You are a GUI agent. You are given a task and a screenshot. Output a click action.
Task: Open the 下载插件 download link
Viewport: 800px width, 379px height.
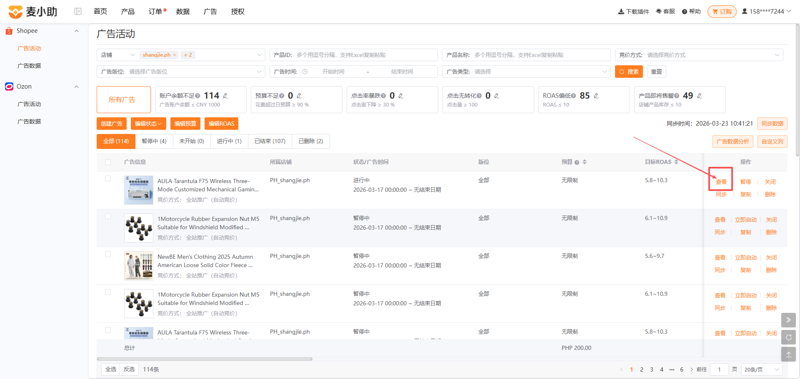point(633,12)
